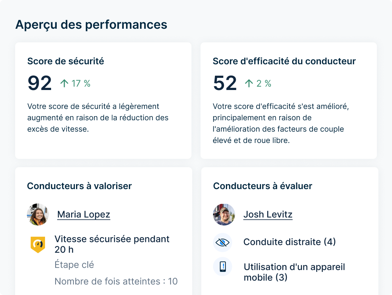
Task: Click the "Score de sécurité" card heading
Action: pos(65,61)
